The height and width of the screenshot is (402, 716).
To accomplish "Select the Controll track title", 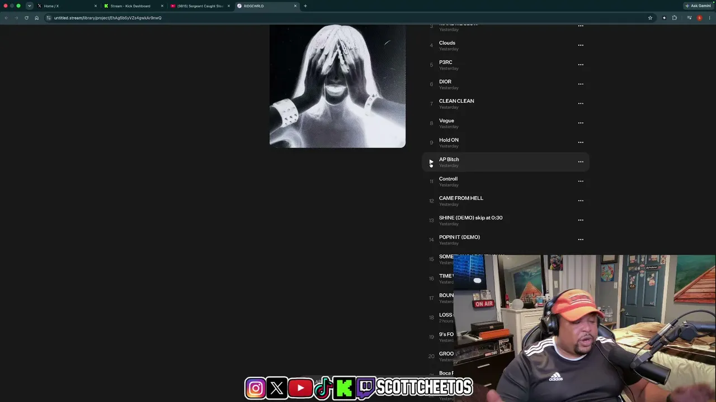I will pos(448,179).
